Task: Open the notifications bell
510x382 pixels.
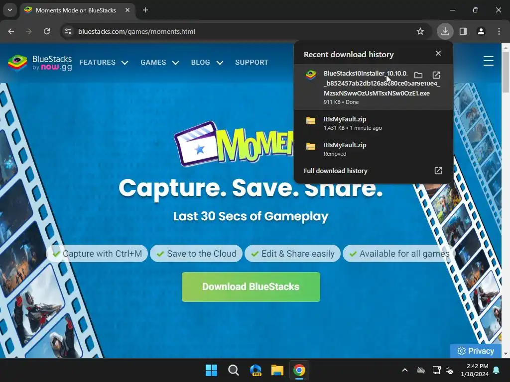Action: (x=497, y=370)
